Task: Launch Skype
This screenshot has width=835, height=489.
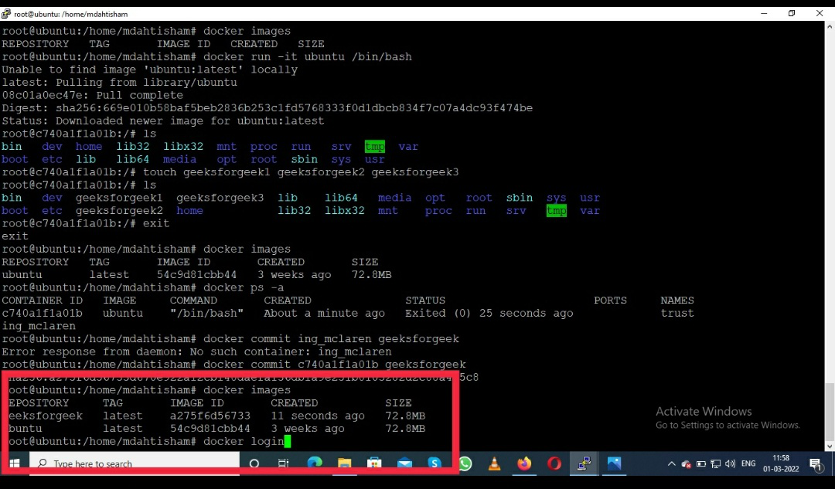Action: (435, 464)
